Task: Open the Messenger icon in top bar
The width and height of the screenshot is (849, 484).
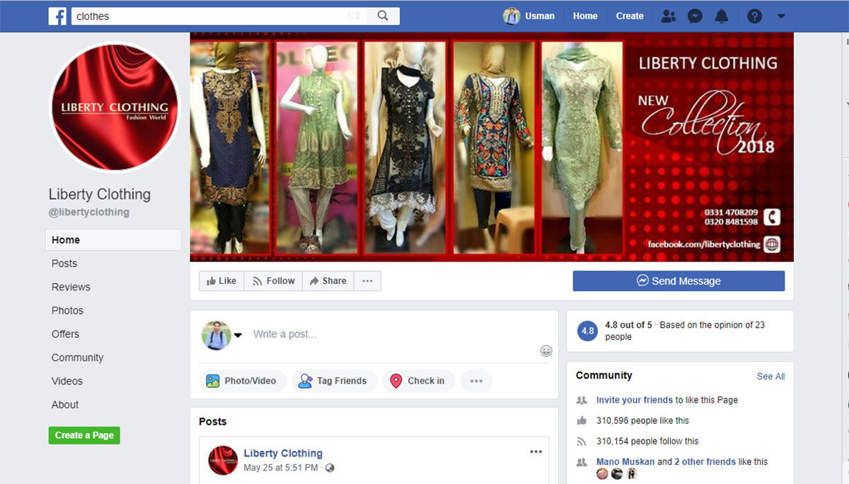Action: tap(695, 16)
